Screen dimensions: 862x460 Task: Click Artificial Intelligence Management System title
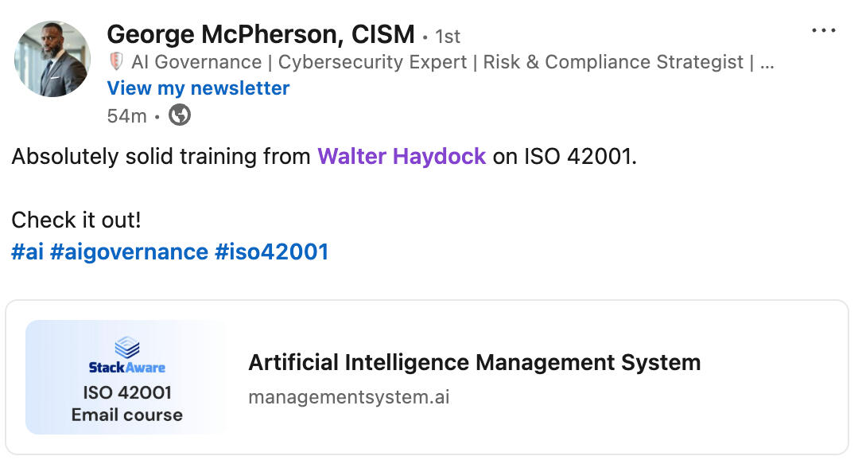pyautogui.click(x=474, y=363)
